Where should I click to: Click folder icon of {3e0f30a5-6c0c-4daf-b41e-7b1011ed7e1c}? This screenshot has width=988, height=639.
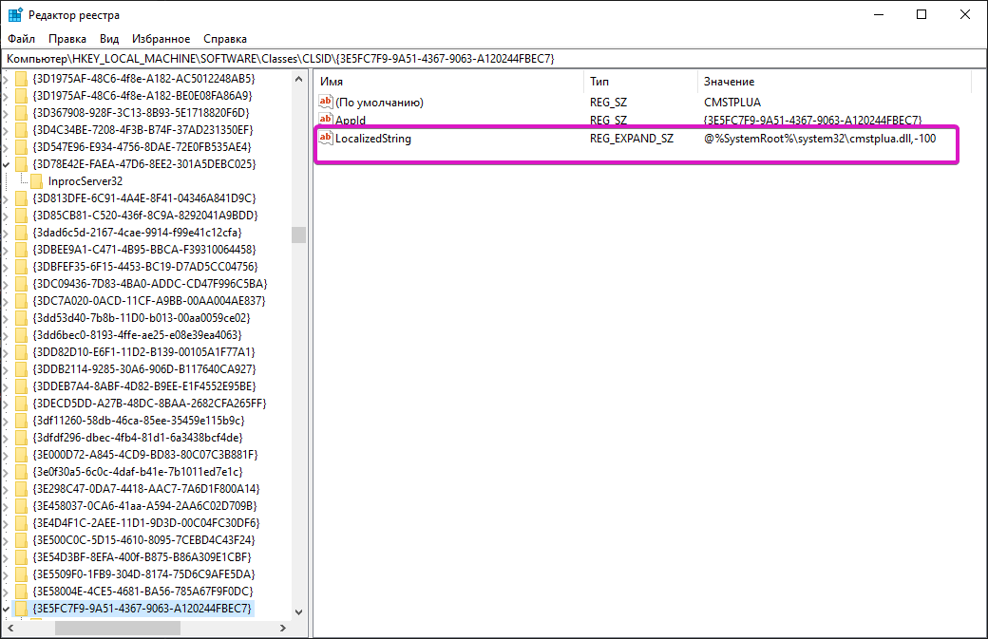(x=22, y=472)
